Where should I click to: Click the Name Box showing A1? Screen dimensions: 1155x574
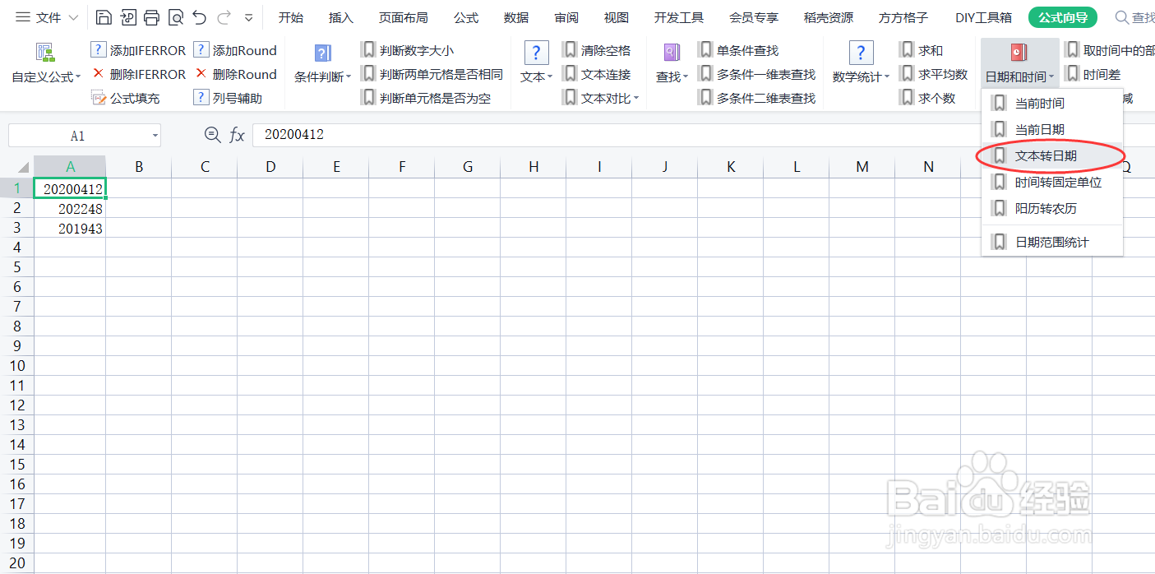coord(77,136)
